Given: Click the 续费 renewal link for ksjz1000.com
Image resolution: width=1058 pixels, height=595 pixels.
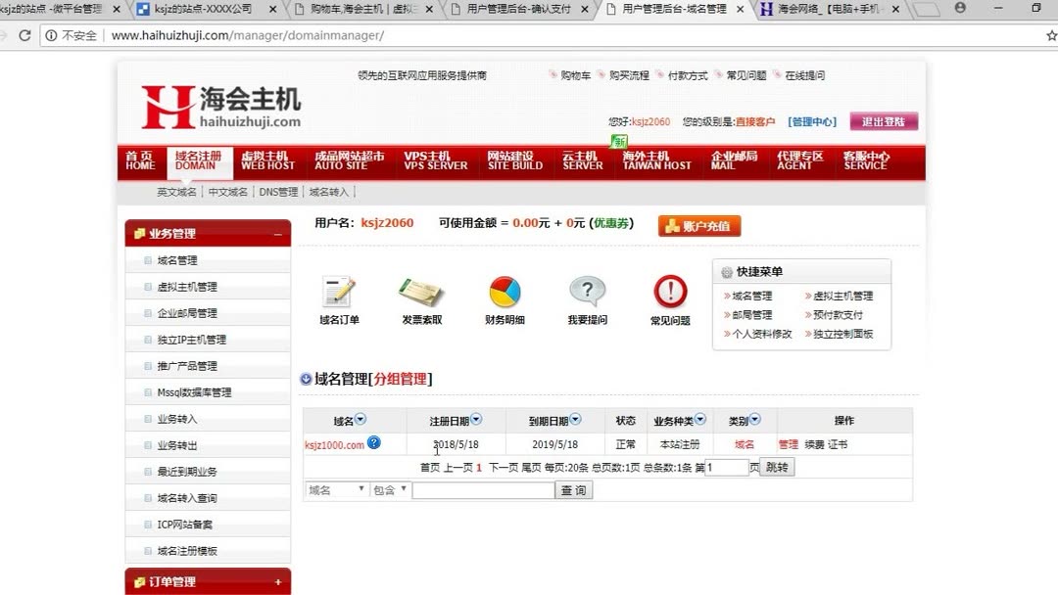Looking at the screenshot, I should (x=816, y=442).
